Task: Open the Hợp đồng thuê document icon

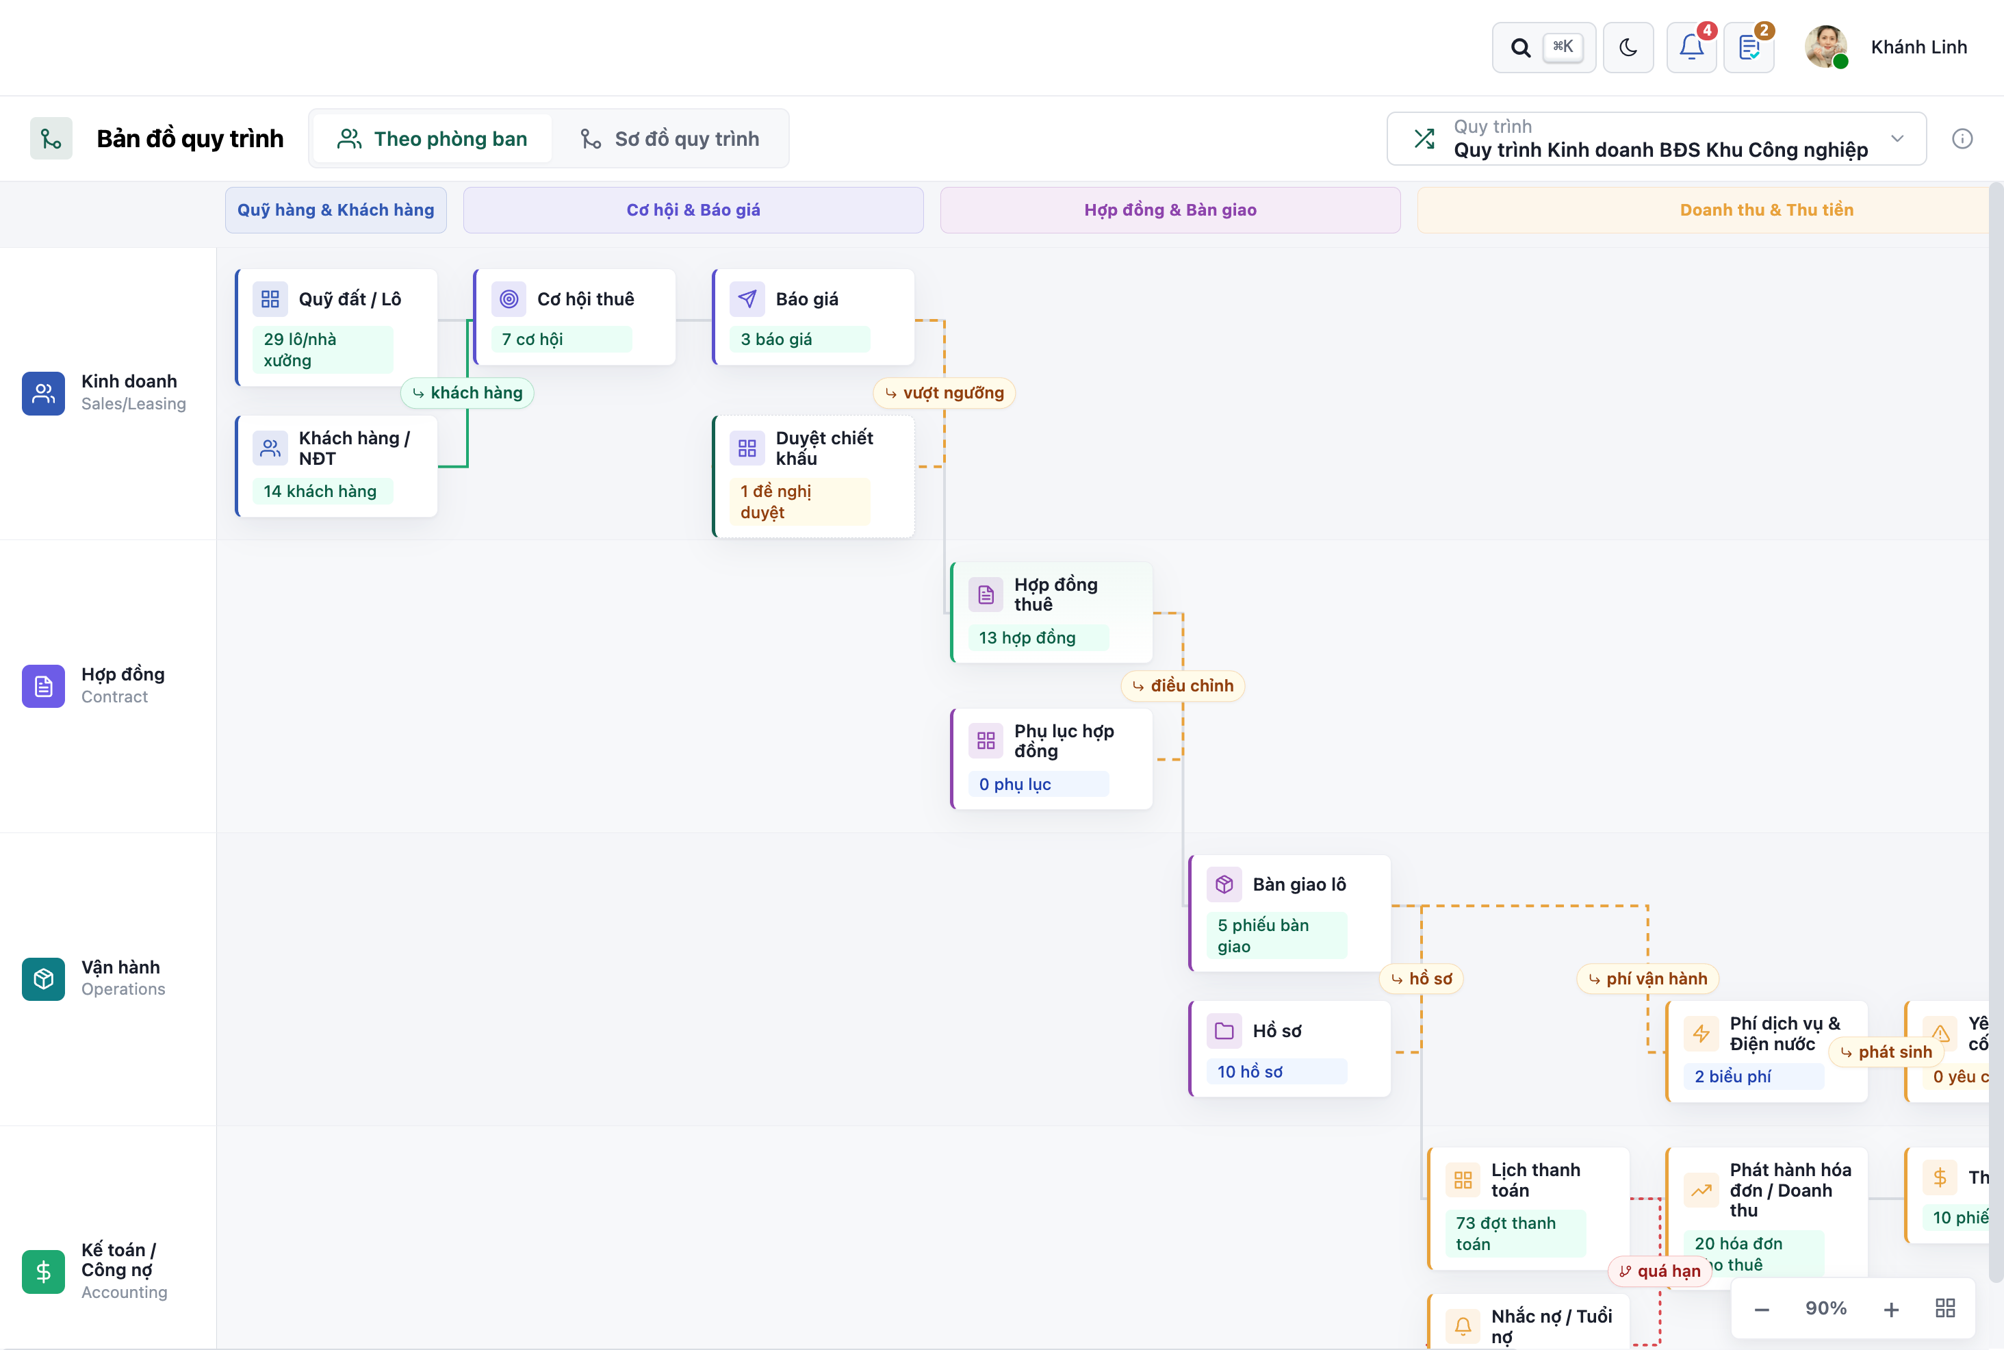Action: tap(986, 595)
